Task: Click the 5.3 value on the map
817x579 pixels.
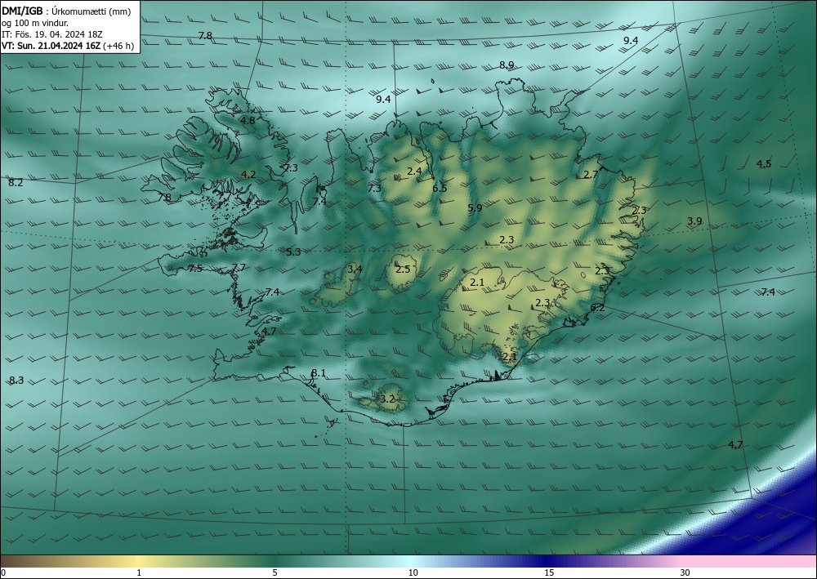Action: (293, 252)
